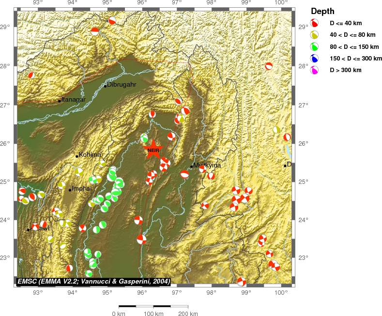This screenshot has height=316, width=382.
Task: Click the '40 < D <= 80 km' legend label
Action: (x=352, y=35)
